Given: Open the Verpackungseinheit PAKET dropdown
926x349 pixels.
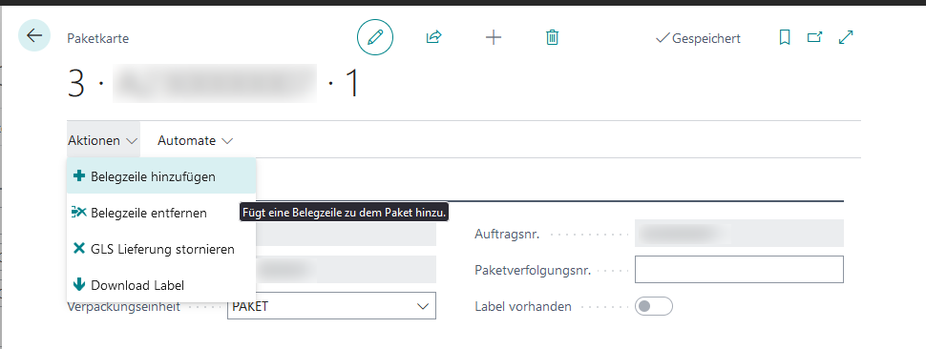Looking at the screenshot, I should [331, 306].
